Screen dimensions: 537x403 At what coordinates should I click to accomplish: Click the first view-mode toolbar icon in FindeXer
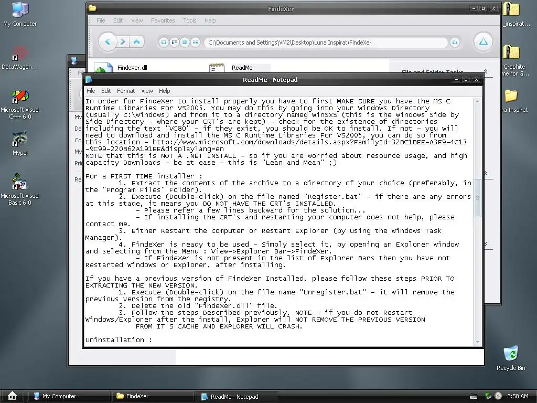tap(164, 43)
